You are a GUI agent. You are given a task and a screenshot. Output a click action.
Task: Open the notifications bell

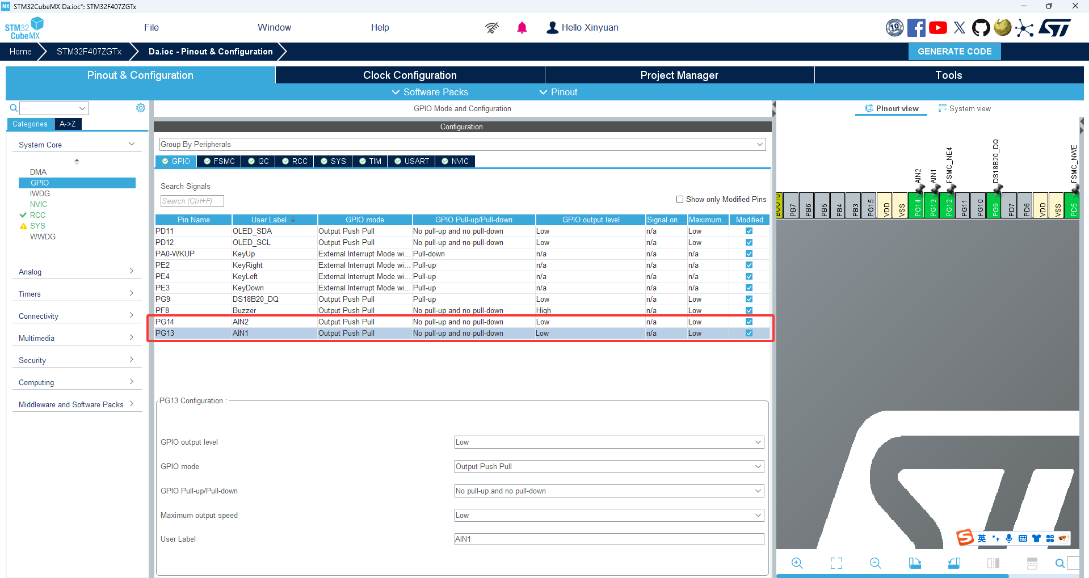click(x=522, y=28)
